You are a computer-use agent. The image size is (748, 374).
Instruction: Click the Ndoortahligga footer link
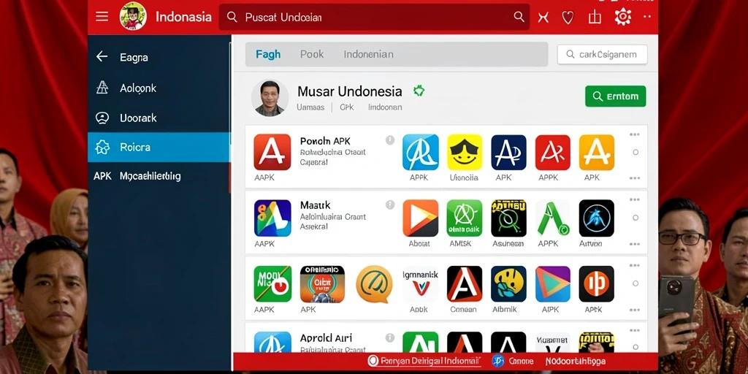pyautogui.click(x=576, y=361)
